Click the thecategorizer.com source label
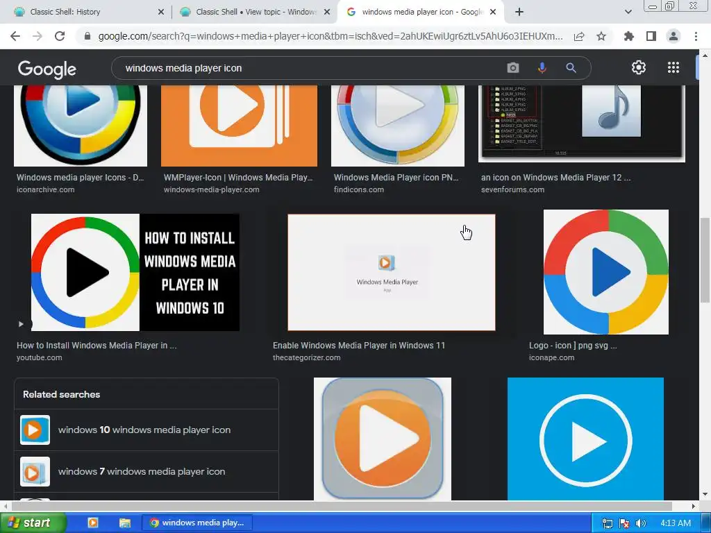The width and height of the screenshot is (711, 533). coord(306,357)
